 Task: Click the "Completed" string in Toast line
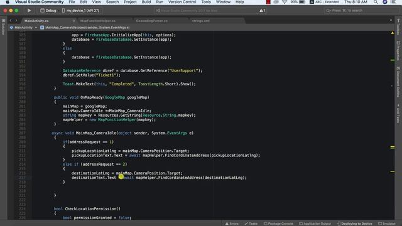click(121, 84)
